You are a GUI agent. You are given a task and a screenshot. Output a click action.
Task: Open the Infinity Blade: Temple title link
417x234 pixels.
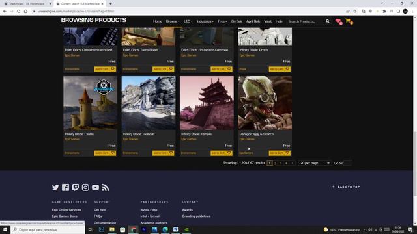(x=196, y=134)
